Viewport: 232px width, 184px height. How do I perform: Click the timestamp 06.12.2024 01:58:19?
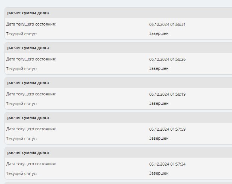(167, 94)
